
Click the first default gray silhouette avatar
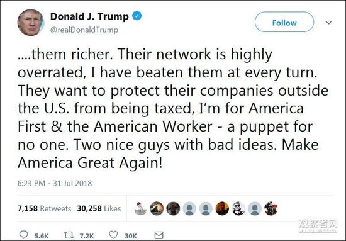189,208
